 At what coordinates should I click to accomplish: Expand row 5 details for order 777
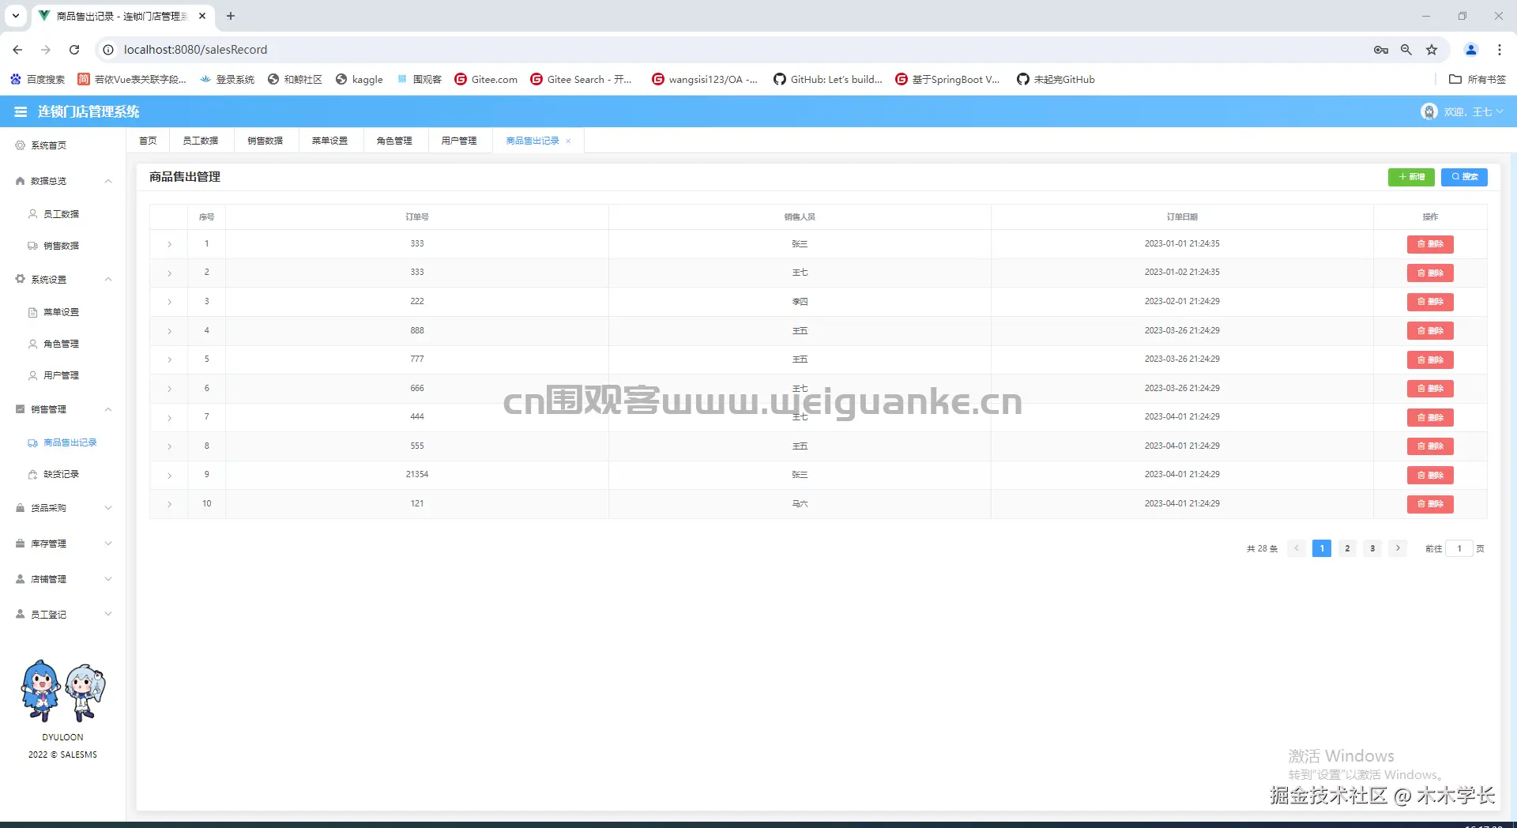pos(169,359)
